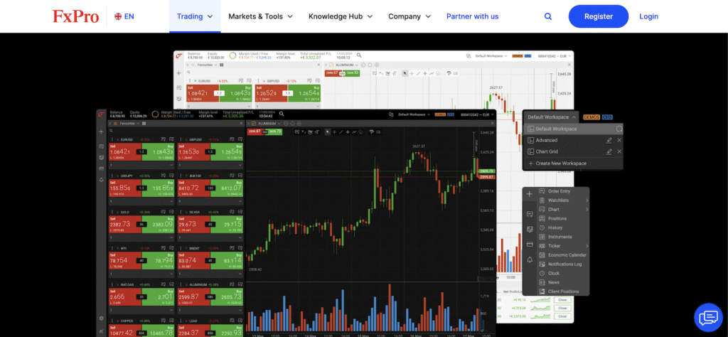The height and width of the screenshot is (337, 728).
Task: Click the circled minus icon on dark chart header
Action: pyautogui.click(x=286, y=124)
